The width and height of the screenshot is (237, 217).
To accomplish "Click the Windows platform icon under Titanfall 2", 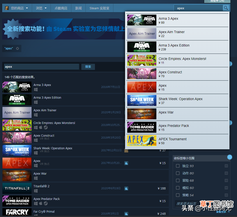I will tap(36, 191).
